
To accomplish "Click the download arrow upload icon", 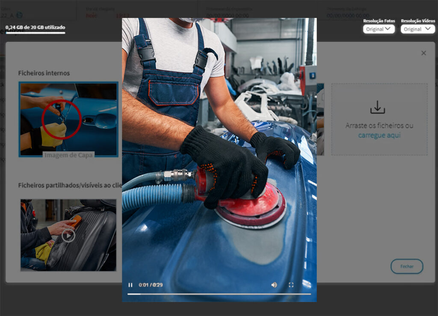I will tap(377, 107).
